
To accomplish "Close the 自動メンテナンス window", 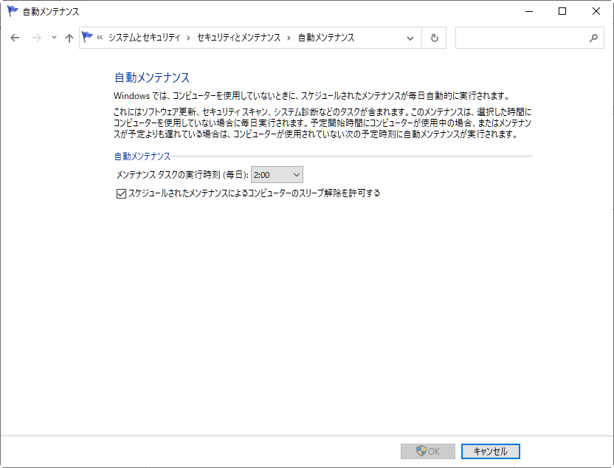I will pyautogui.click(x=596, y=11).
